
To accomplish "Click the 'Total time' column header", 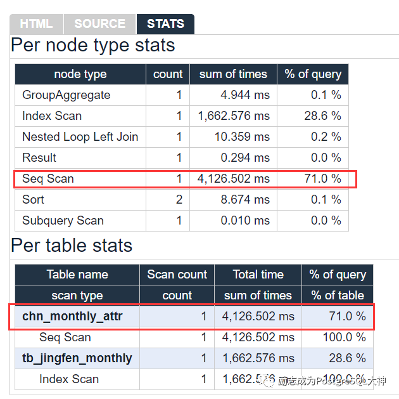I will [x=258, y=275].
